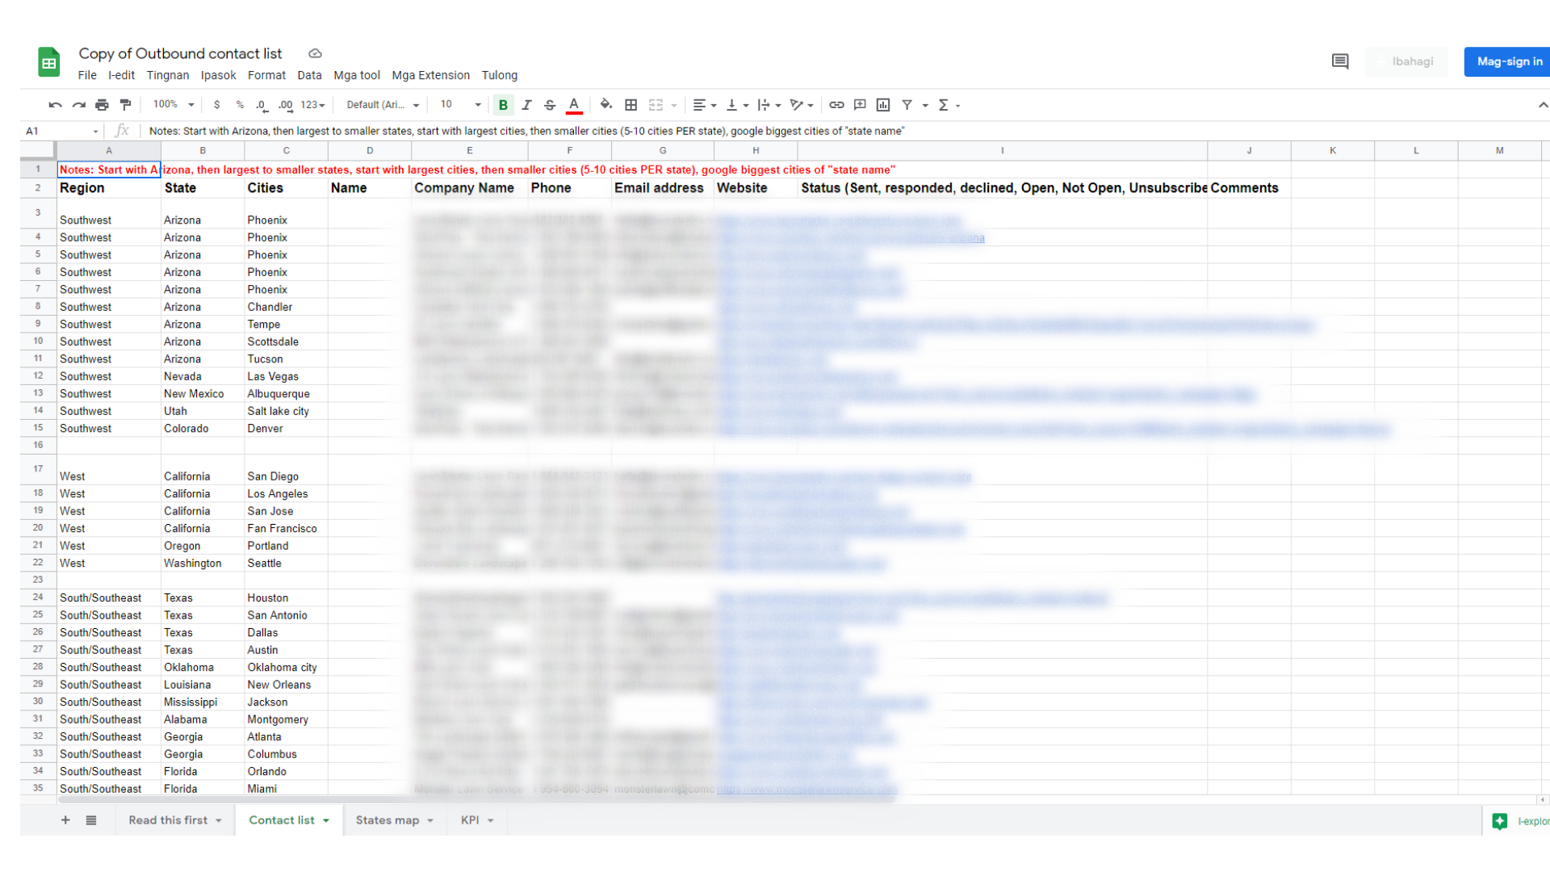Select the paint format tool

click(125, 105)
